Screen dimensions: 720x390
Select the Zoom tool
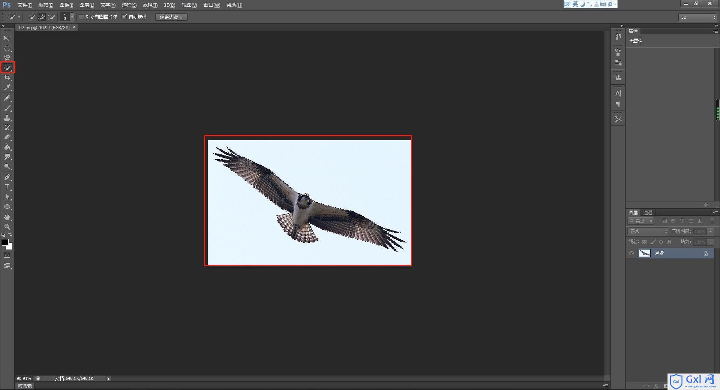(7, 227)
